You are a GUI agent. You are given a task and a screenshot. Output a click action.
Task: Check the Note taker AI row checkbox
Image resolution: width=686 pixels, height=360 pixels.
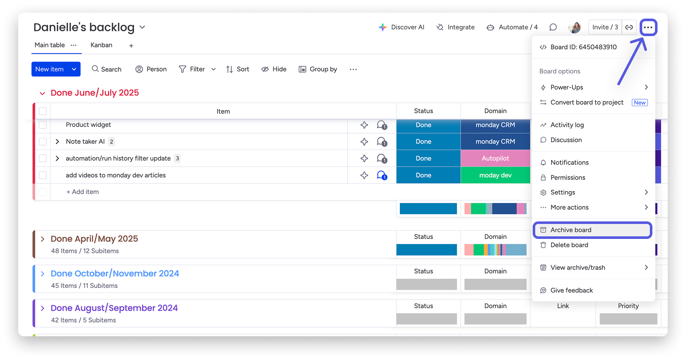[43, 142]
